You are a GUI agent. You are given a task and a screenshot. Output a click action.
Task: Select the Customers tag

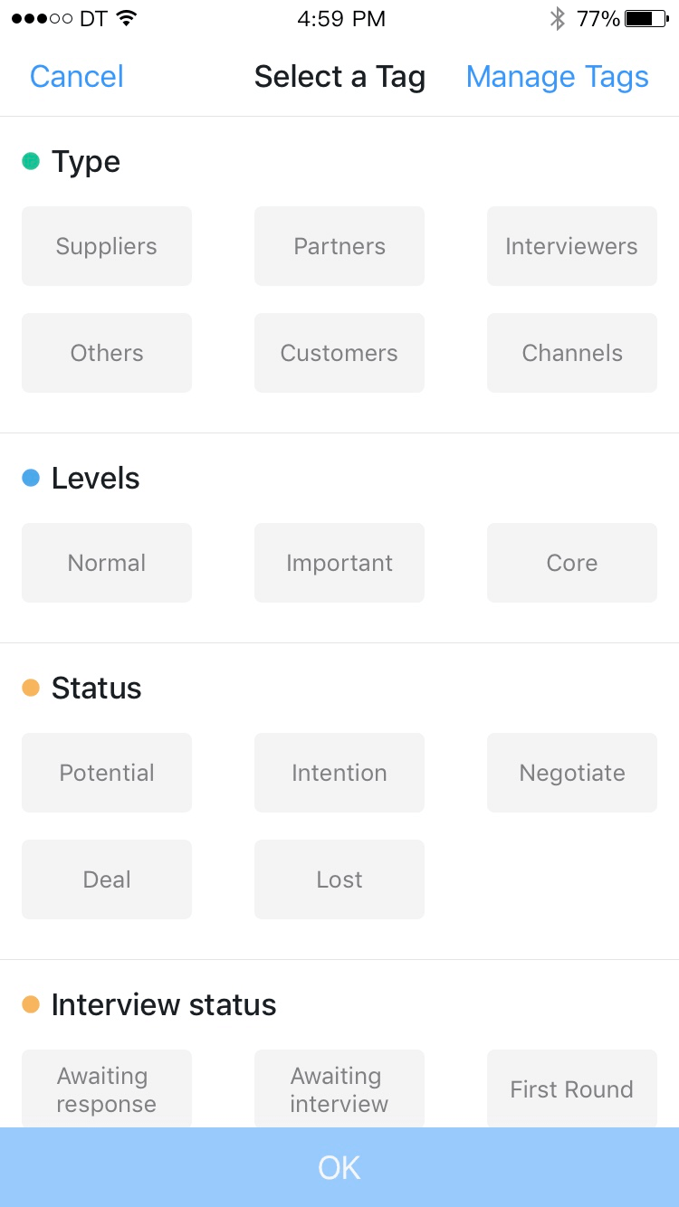pos(339,353)
